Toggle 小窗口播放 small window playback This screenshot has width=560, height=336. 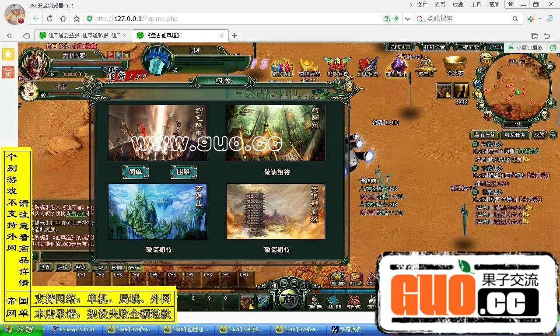(525, 47)
